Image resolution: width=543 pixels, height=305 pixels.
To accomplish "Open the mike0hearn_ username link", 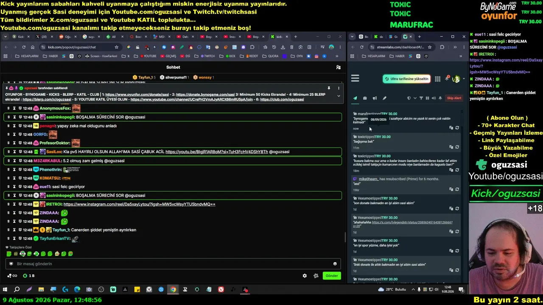I will click(x=368, y=179).
